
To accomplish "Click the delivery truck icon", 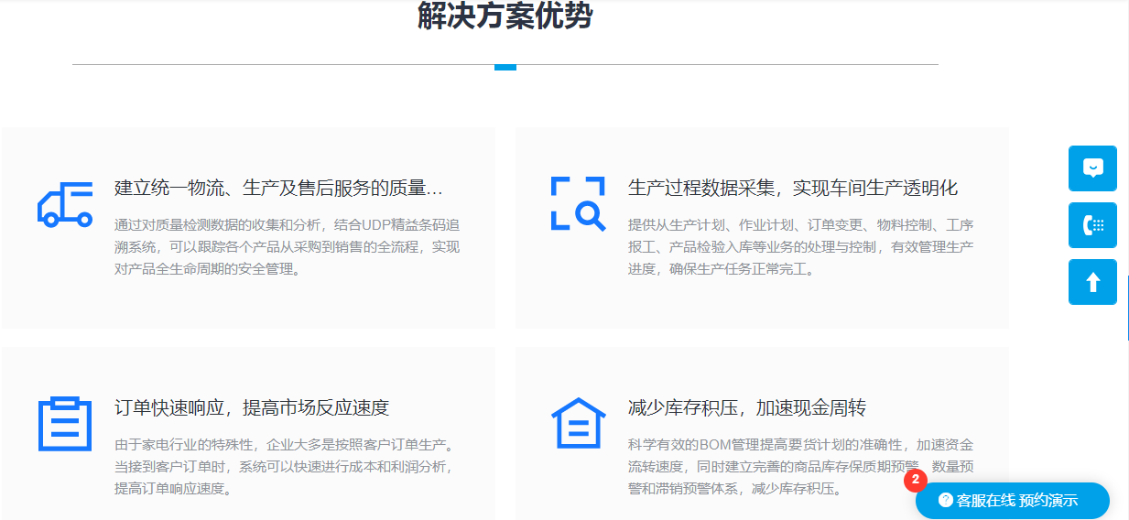I will point(65,204).
